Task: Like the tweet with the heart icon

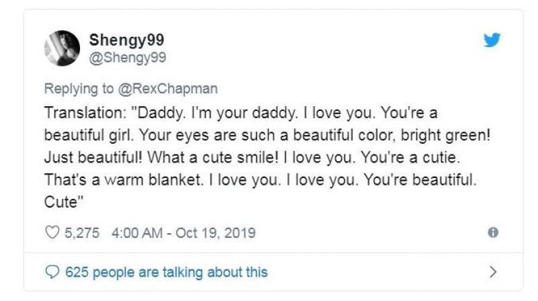Action: pos(52,233)
